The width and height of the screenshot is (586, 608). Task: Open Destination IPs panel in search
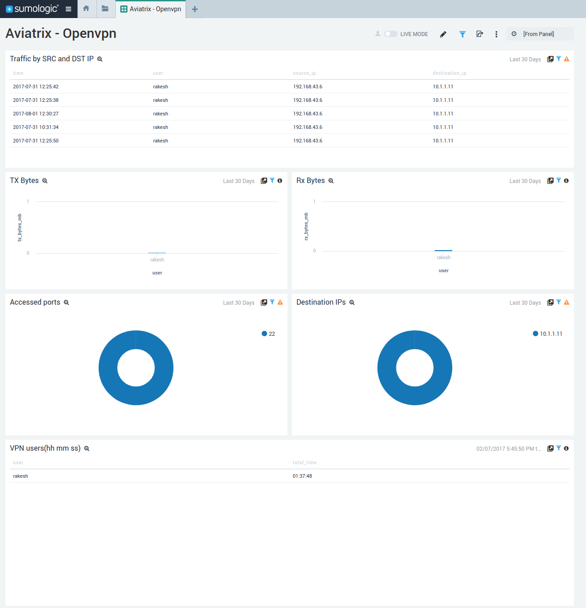[550, 302]
